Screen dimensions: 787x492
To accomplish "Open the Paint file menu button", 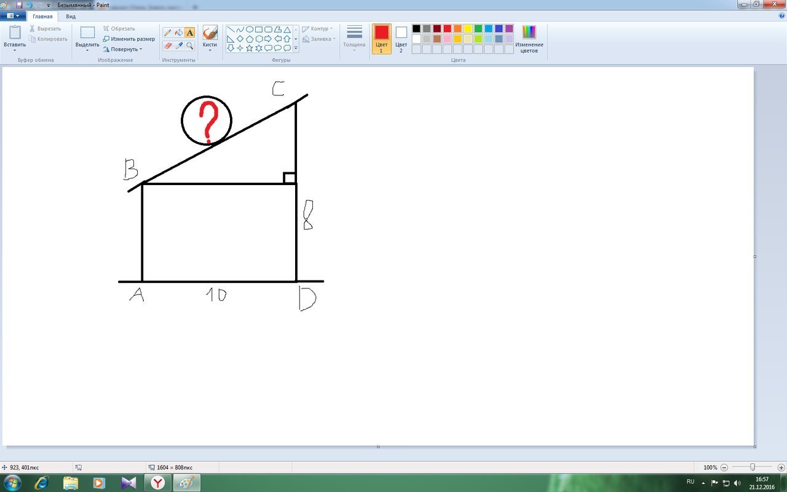I will pyautogui.click(x=13, y=16).
